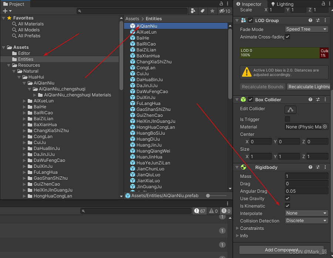Click Recalculate Lightmap button
333x258 pixels.
point(309,86)
